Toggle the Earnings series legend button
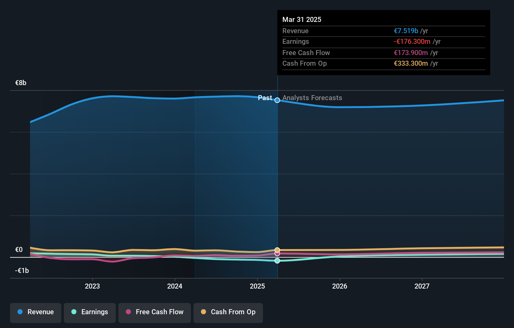Viewport: 514px width, 328px height. click(90, 313)
